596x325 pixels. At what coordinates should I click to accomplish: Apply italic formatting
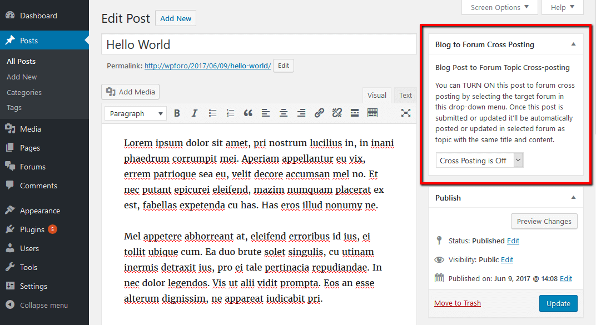tap(195, 113)
